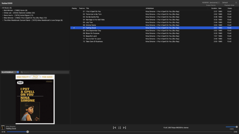The height and width of the screenshot is (134, 239).
Task: Click the now-playing album thumbnail in status bar
Action: coord(3,127)
